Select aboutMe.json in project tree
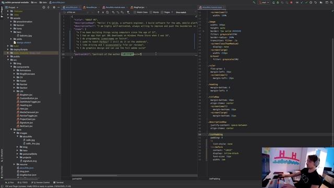334x188 pixels. (x=25, y=168)
